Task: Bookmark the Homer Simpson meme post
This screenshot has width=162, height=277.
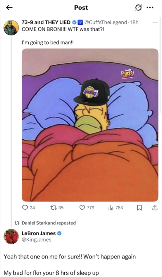Action: 139,208
